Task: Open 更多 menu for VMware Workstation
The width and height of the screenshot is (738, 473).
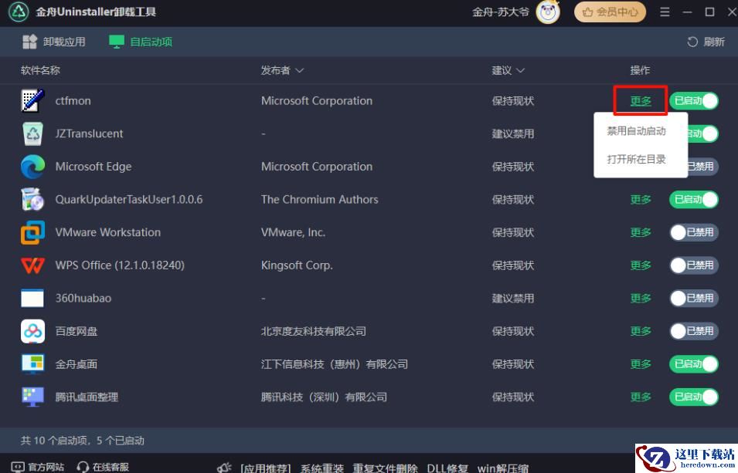Action: click(x=641, y=232)
